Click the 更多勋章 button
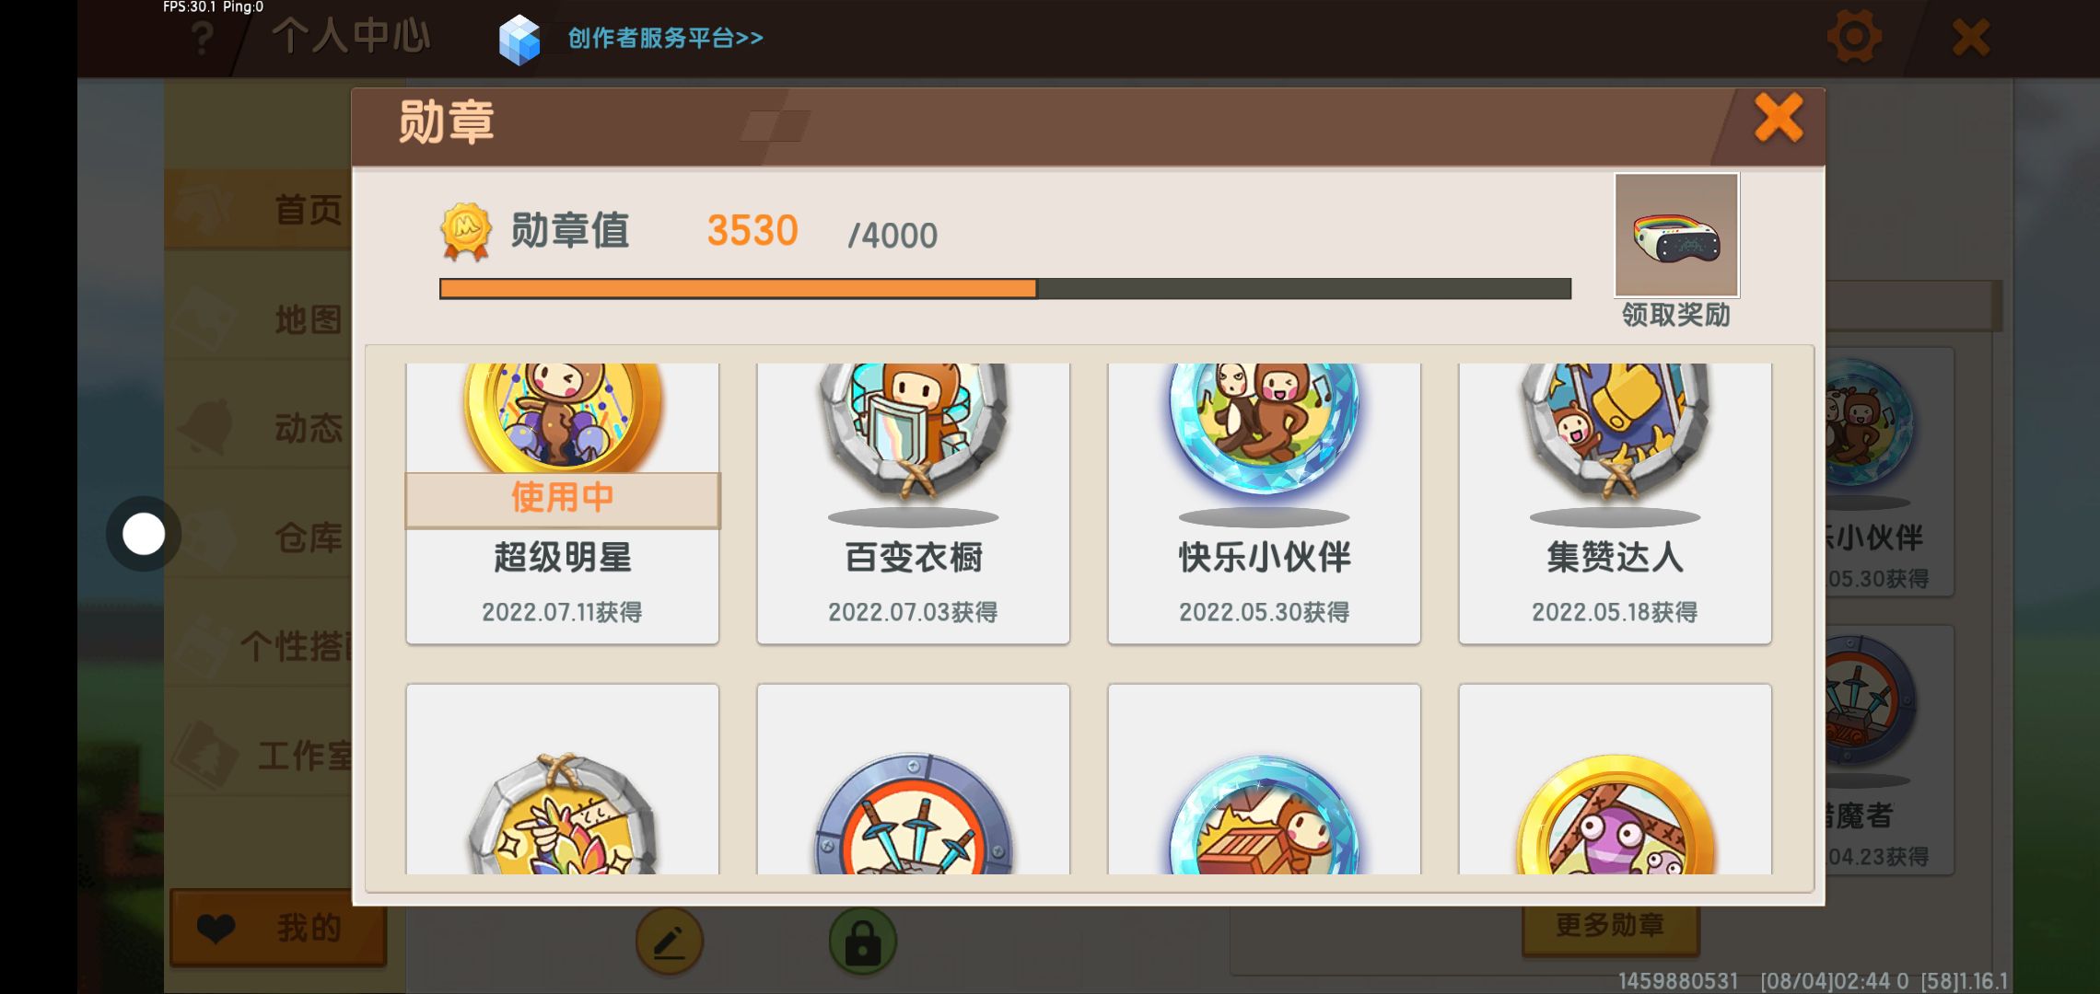Image resolution: width=2100 pixels, height=994 pixels. tap(1610, 925)
